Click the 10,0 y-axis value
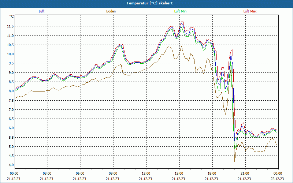This screenshot has width=293, height=183. point(10,54)
